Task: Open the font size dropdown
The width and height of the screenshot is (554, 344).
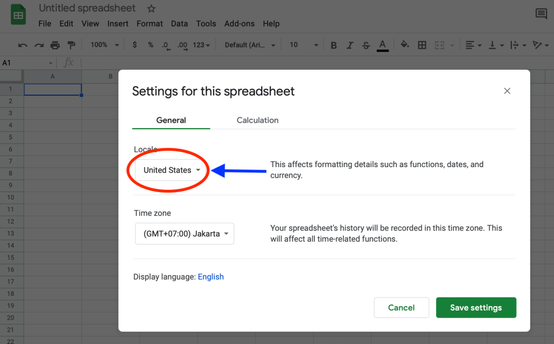Action: (x=303, y=45)
